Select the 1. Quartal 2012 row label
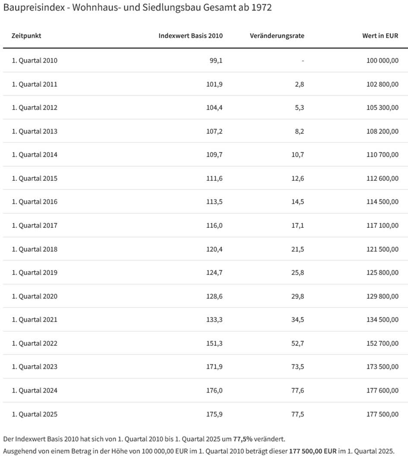408x457 pixels. click(x=35, y=107)
